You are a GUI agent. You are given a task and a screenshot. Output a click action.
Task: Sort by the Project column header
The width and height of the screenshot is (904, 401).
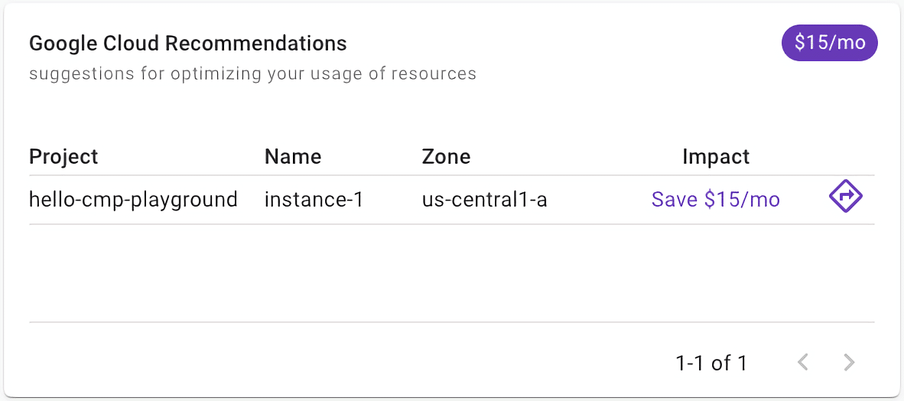[63, 157]
